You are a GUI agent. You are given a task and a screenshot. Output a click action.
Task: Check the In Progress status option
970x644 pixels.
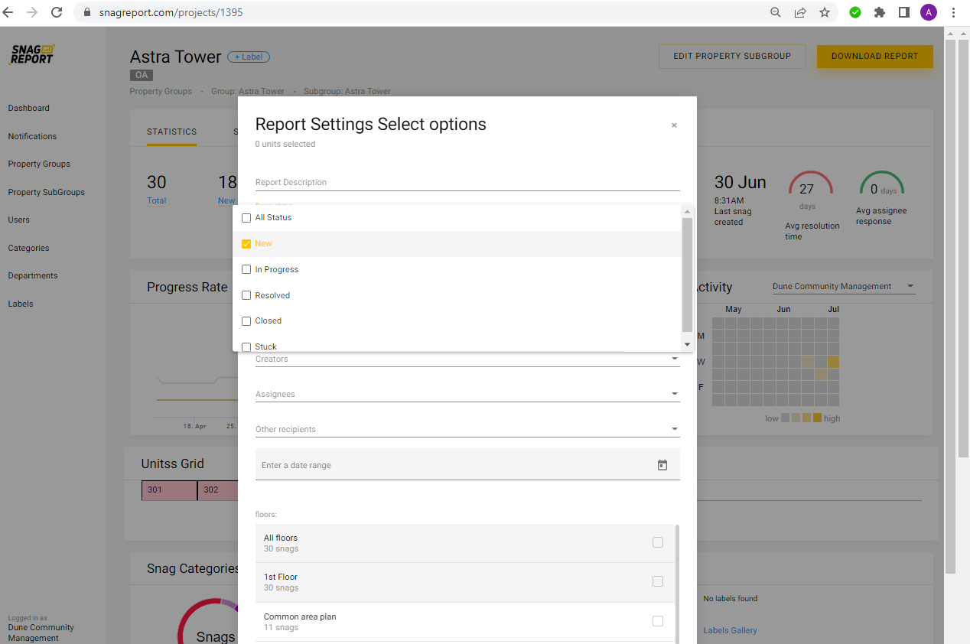tap(246, 269)
